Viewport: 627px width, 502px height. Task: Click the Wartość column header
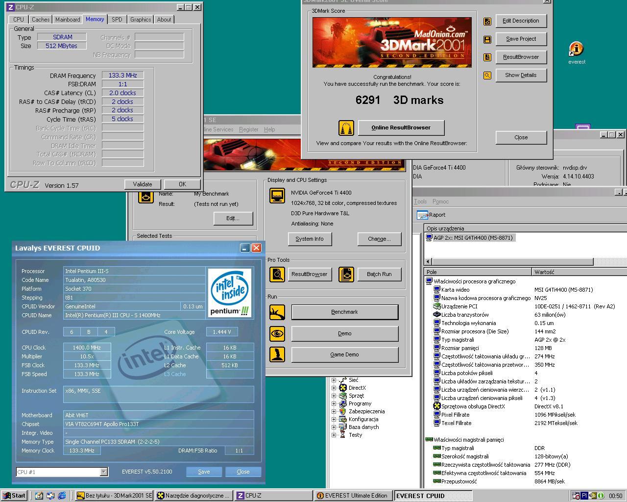pos(579,272)
